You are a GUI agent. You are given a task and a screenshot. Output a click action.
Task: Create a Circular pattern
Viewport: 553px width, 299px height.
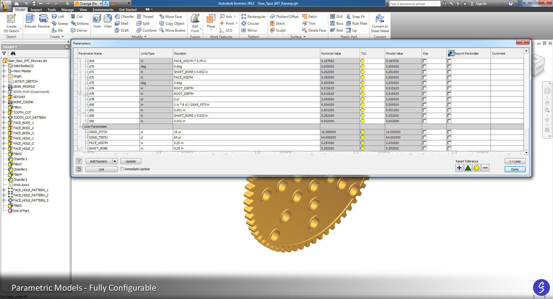[250, 24]
